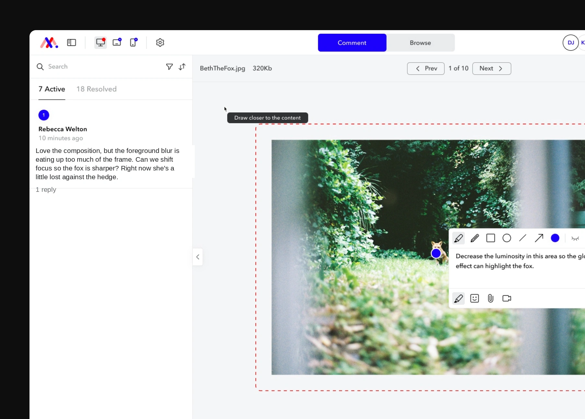Click the blue comment pin on the fox
The height and width of the screenshot is (419, 585).
click(436, 253)
